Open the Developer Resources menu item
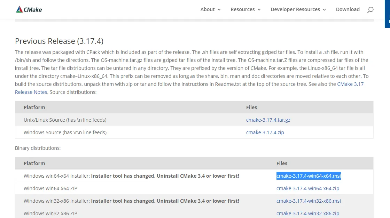This screenshot has height=218, width=390. tap(295, 9)
